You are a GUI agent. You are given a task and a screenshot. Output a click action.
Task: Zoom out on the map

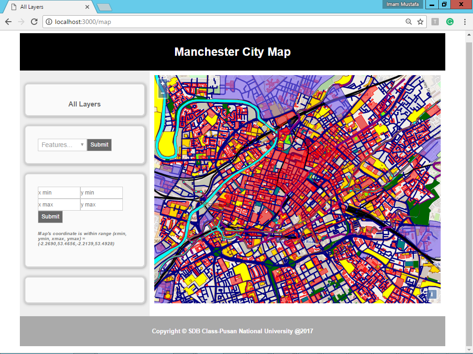(x=163, y=93)
